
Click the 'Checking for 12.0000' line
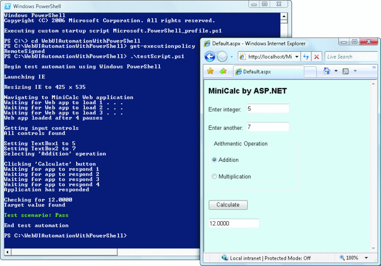[38, 200]
